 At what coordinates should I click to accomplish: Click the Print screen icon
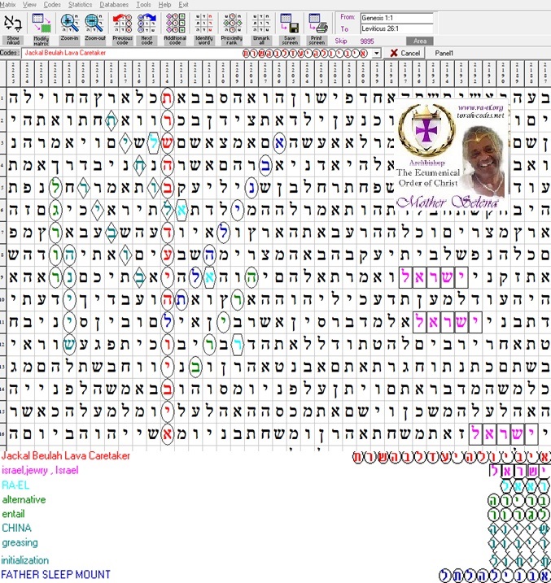point(317,28)
